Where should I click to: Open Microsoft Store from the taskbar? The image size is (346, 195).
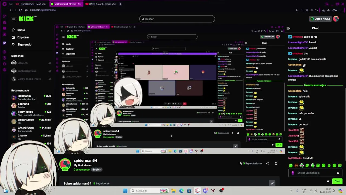[189, 191]
